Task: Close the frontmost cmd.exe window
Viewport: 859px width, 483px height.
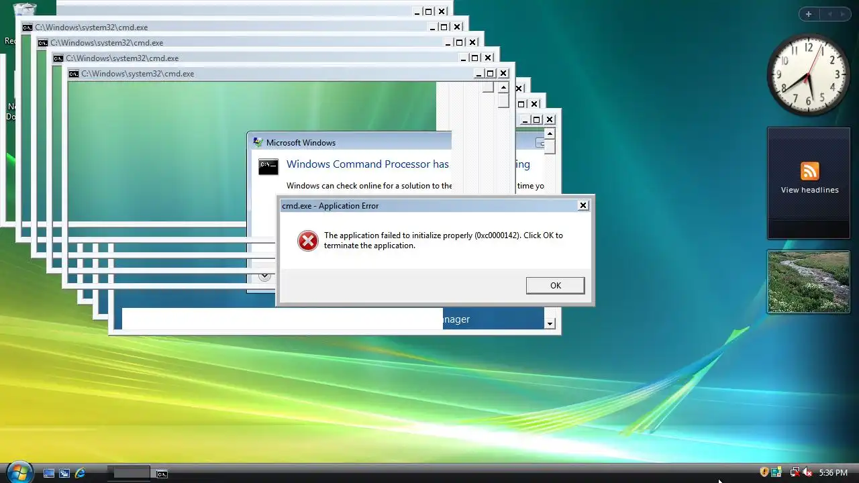Action: [x=503, y=74]
